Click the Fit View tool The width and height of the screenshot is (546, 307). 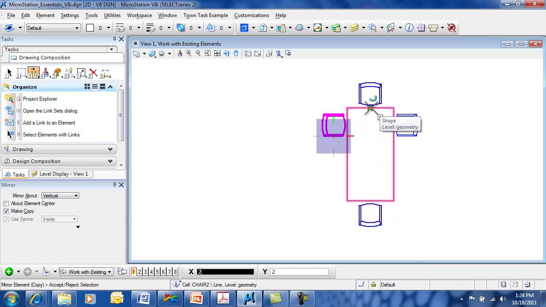217,53
